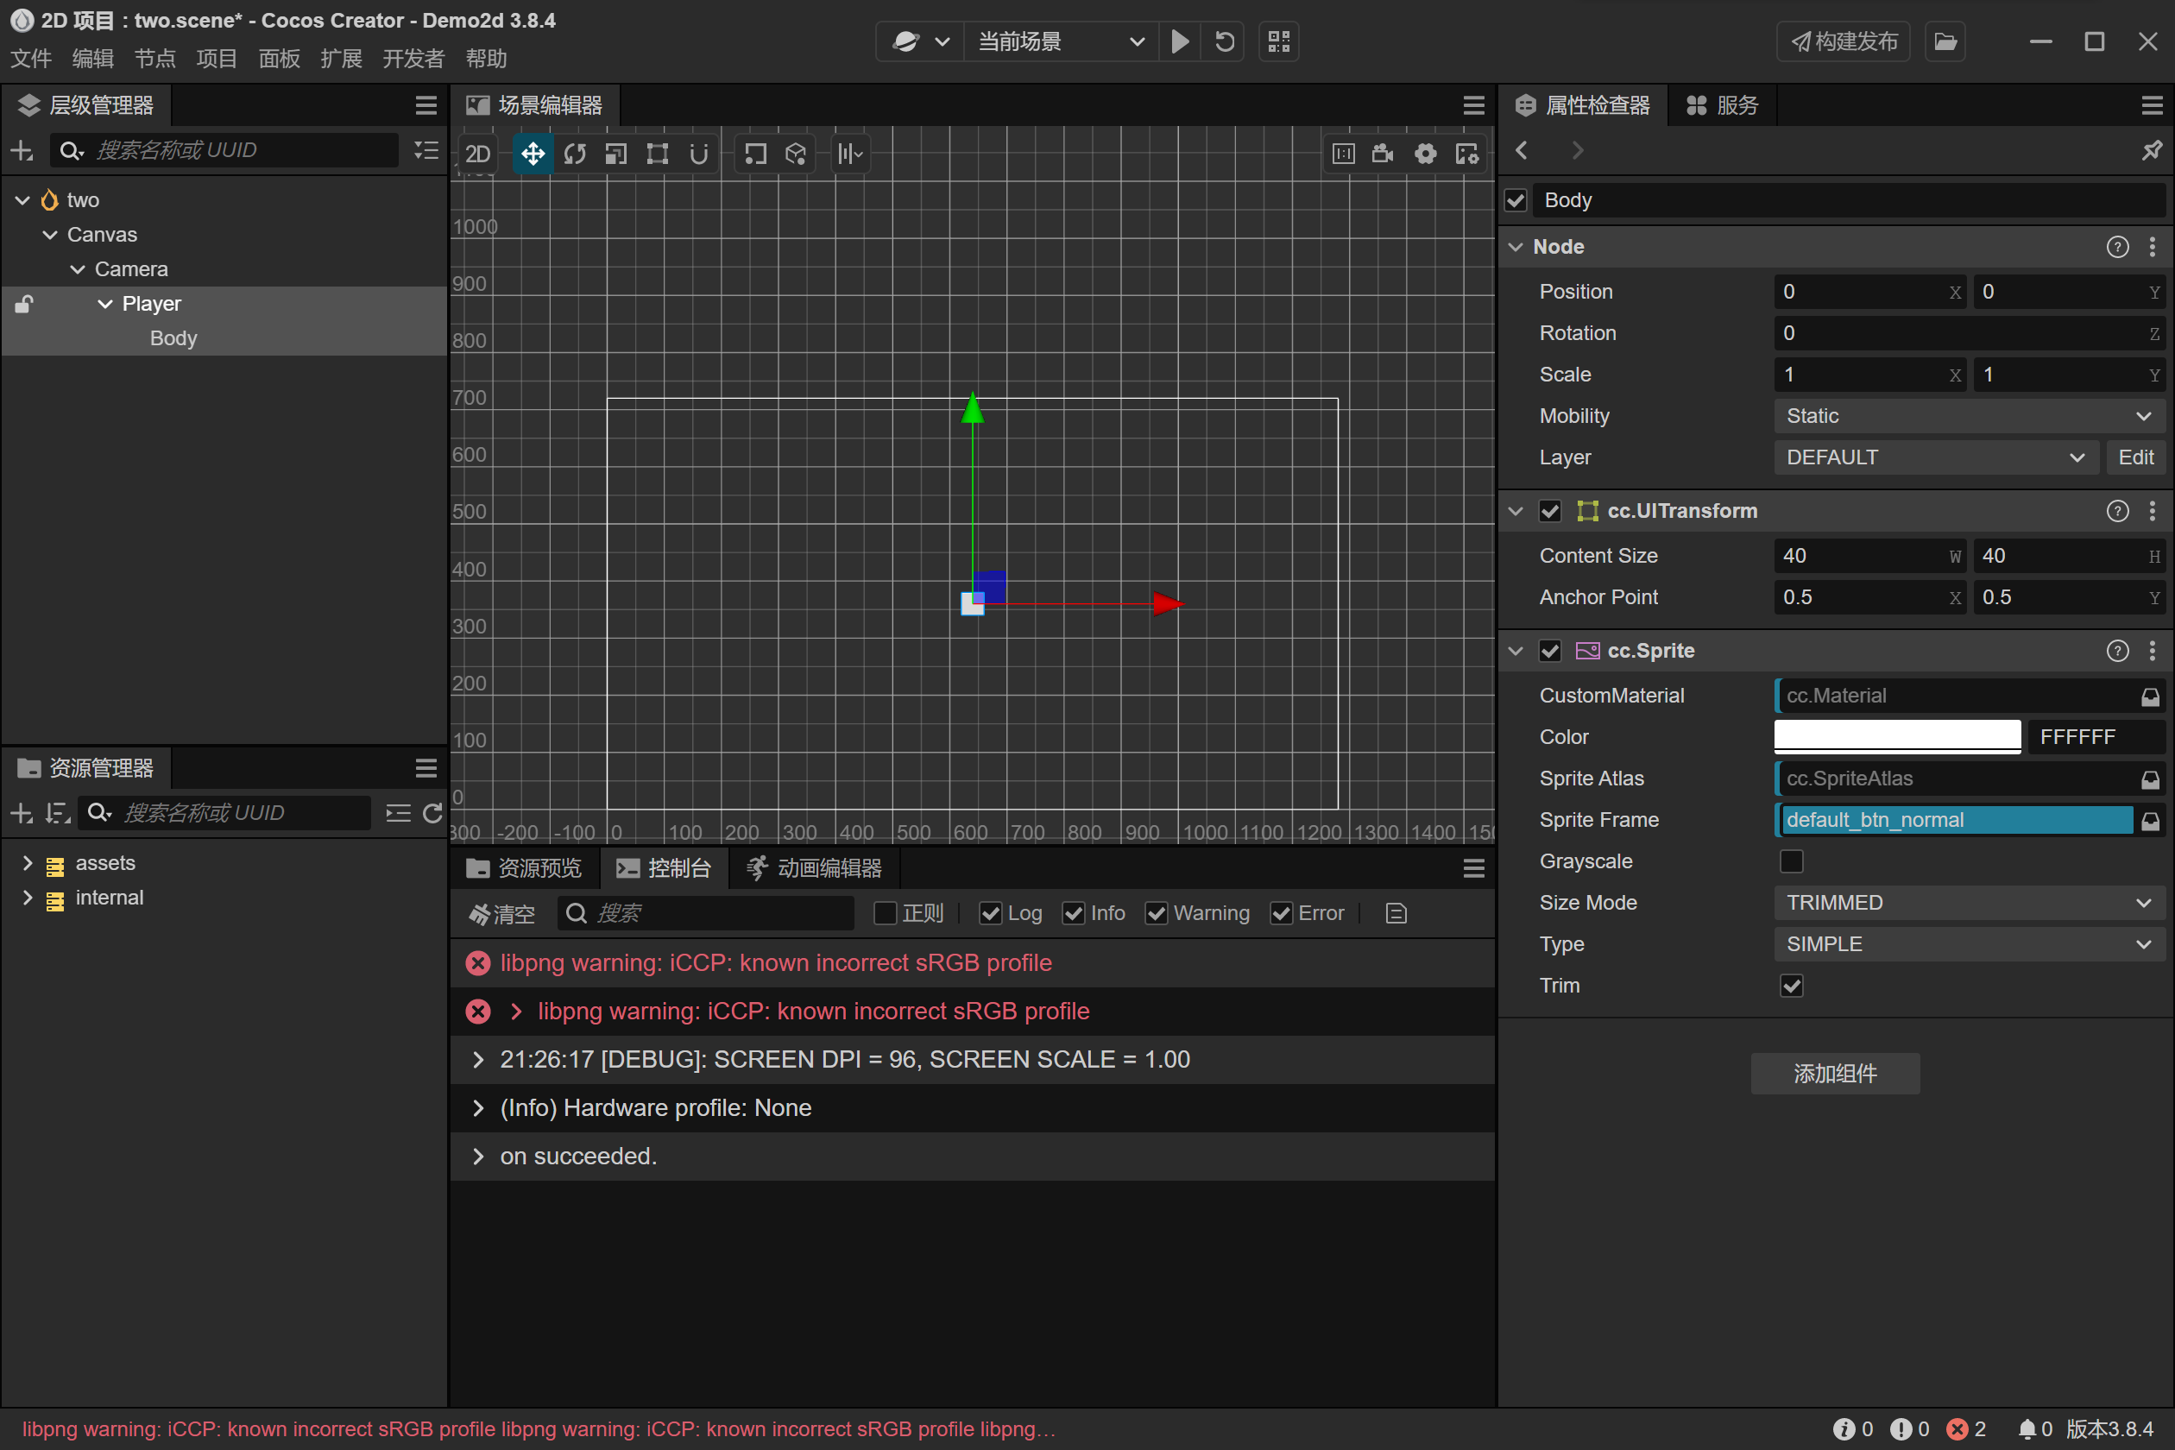Select the Rect transform tool
The width and height of the screenshot is (2175, 1450).
tap(657, 154)
